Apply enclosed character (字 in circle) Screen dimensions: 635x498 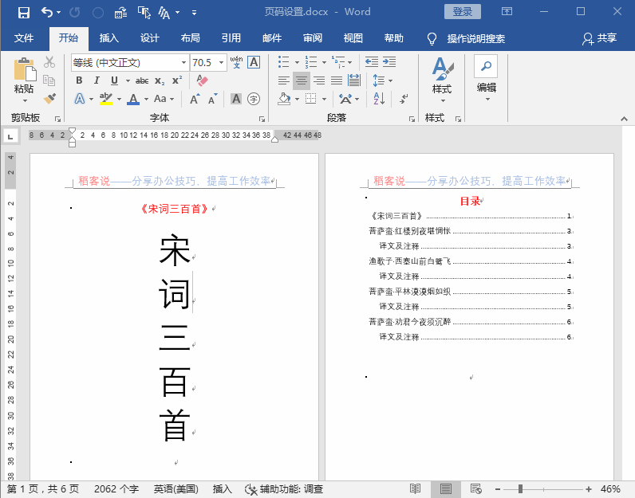tap(254, 99)
